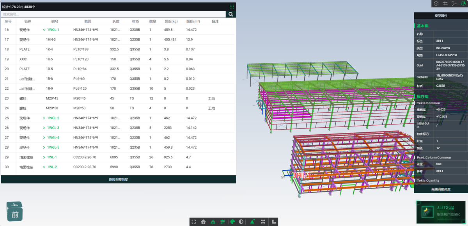The image size is (468, 226).
Task: Click the properties panel height adjust bar
Action: tap(441, 189)
